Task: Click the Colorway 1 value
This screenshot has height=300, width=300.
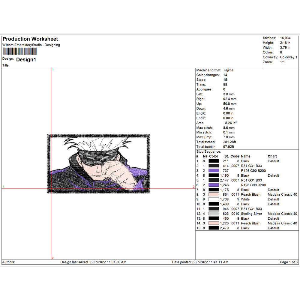Action: pyautogui.click(x=289, y=57)
